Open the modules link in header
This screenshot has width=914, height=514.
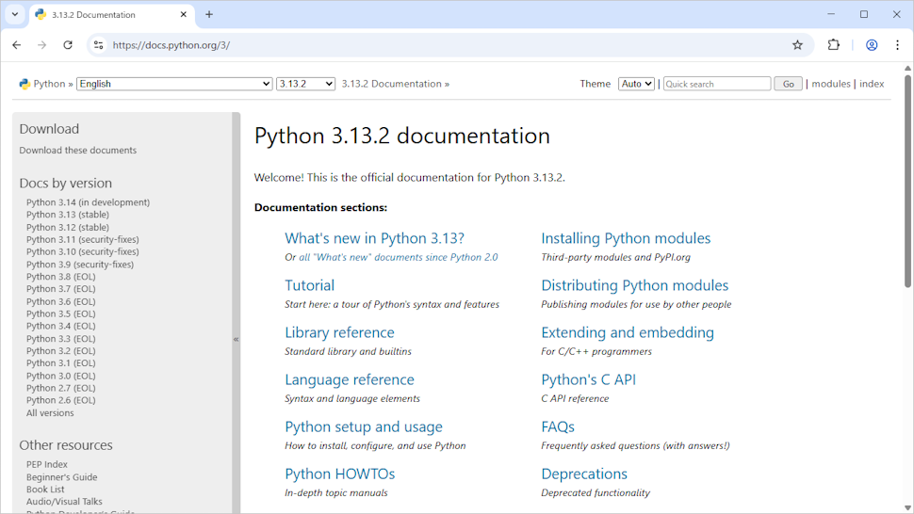[831, 84]
